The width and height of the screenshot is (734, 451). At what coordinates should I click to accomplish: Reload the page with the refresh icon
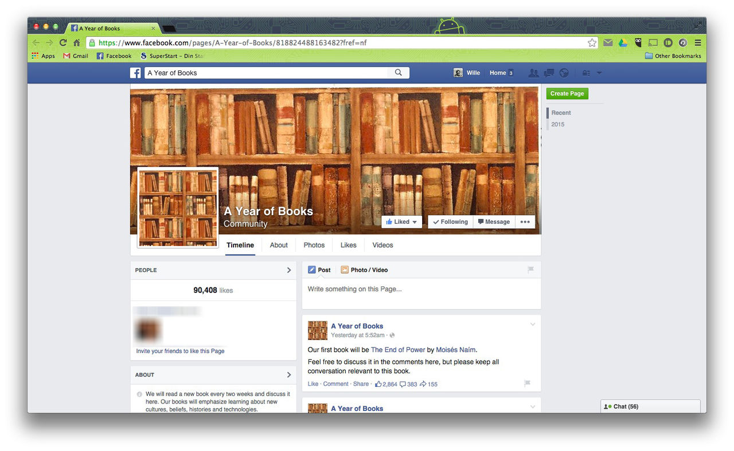point(63,43)
